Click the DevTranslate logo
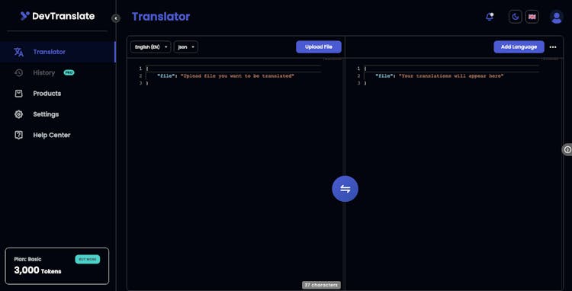 pos(58,16)
